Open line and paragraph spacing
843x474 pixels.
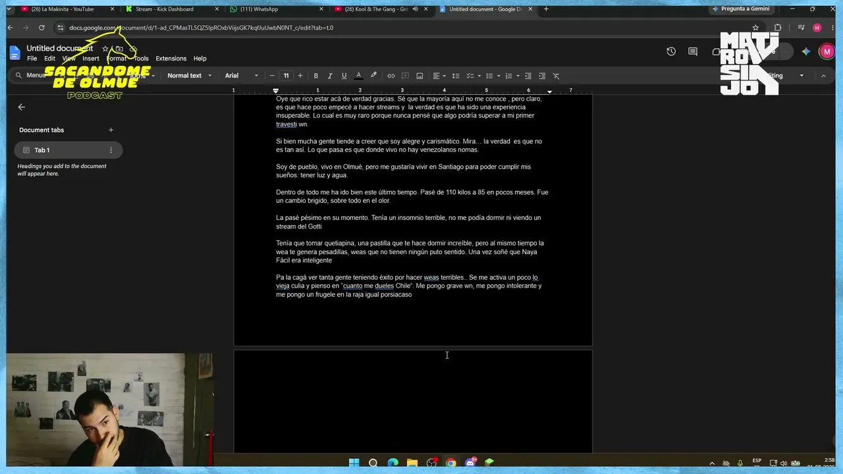[455, 76]
